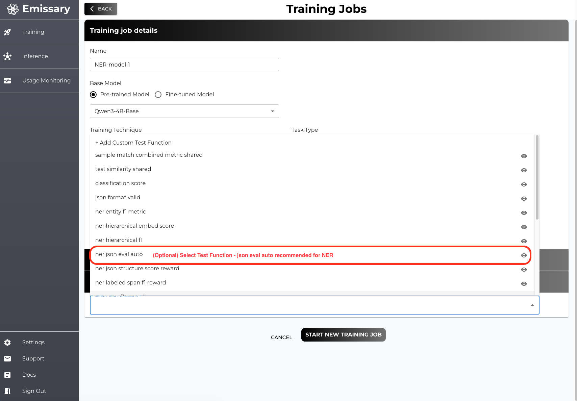
Task: Preview the classification score function via eye icon
Action: [524, 184]
